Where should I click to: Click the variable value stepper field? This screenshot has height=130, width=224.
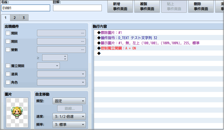(55, 58)
